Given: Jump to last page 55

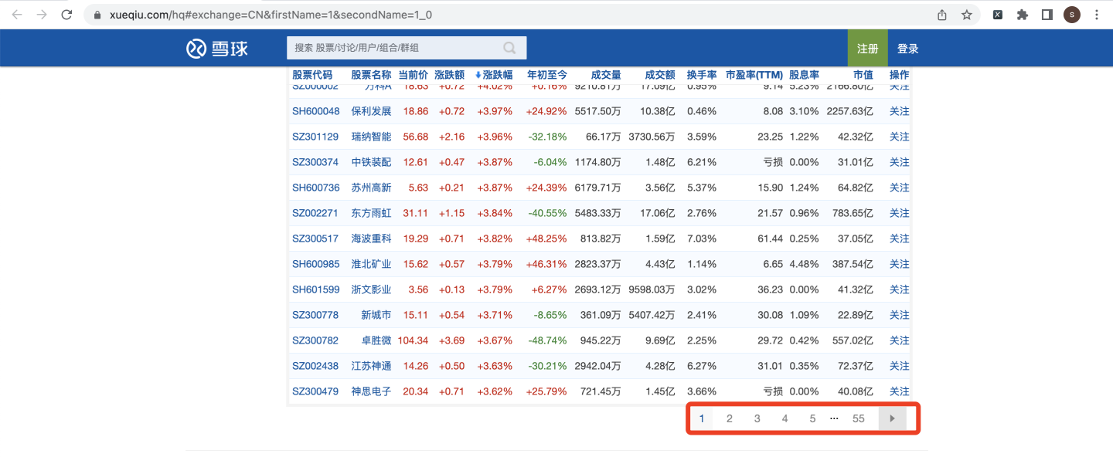Looking at the screenshot, I should [x=859, y=418].
